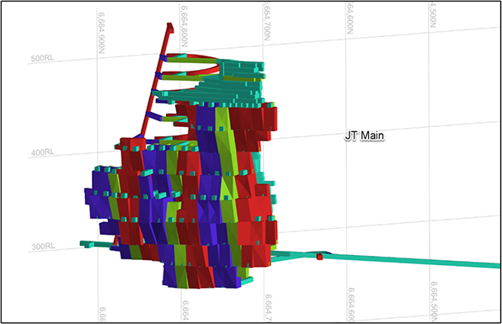Select the red decline shaft top block
The image size is (502, 324).
170,28
